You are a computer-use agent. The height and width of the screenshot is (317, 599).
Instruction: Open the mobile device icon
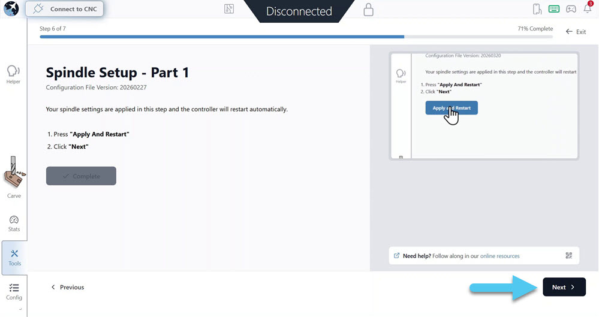[x=537, y=9]
